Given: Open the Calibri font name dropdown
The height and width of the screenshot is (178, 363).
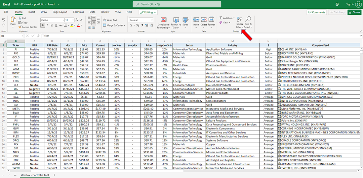Looking at the screenshot, I should 63,20.
